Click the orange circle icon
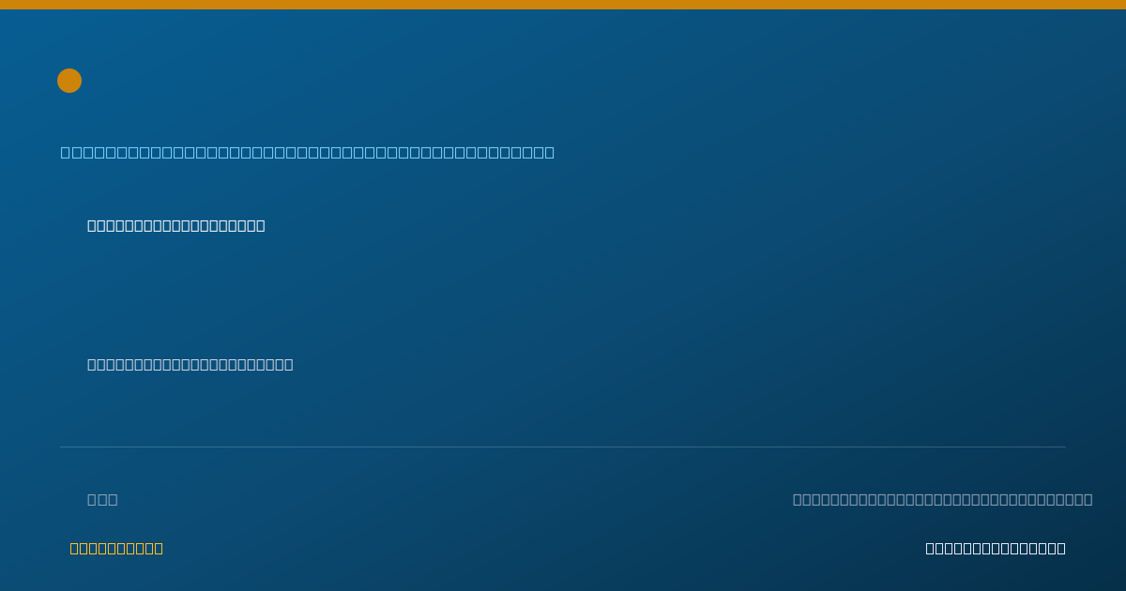 pos(69,81)
